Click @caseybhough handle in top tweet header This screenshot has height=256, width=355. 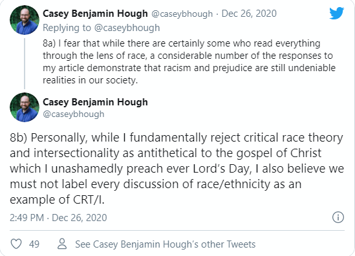[182, 14]
